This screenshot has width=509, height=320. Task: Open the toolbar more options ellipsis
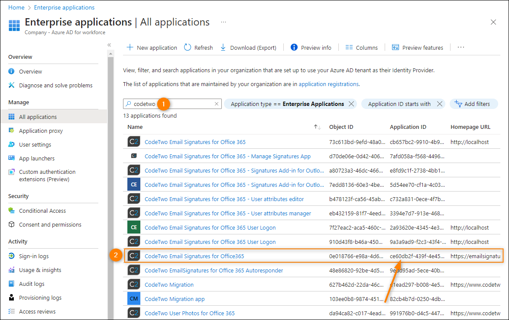pyautogui.click(x=461, y=47)
